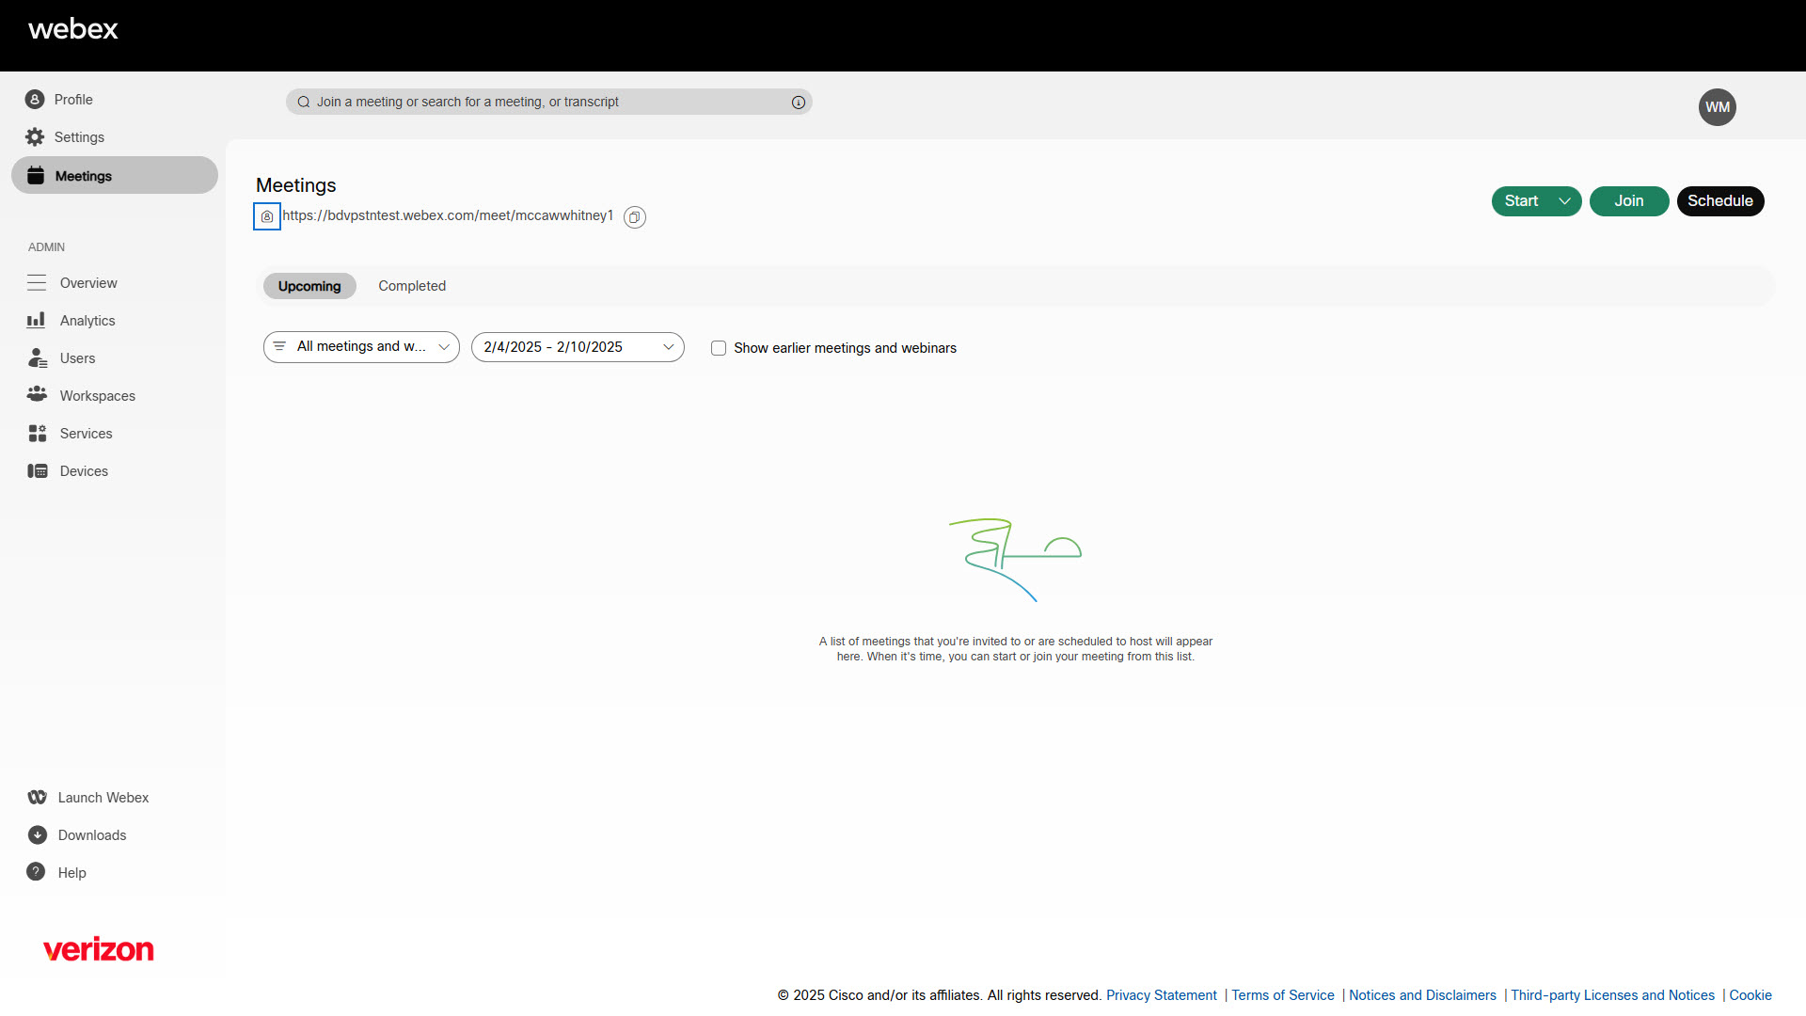Open the Profile icon in the sidebar
This screenshot has width=1806, height=1016.
35,99
